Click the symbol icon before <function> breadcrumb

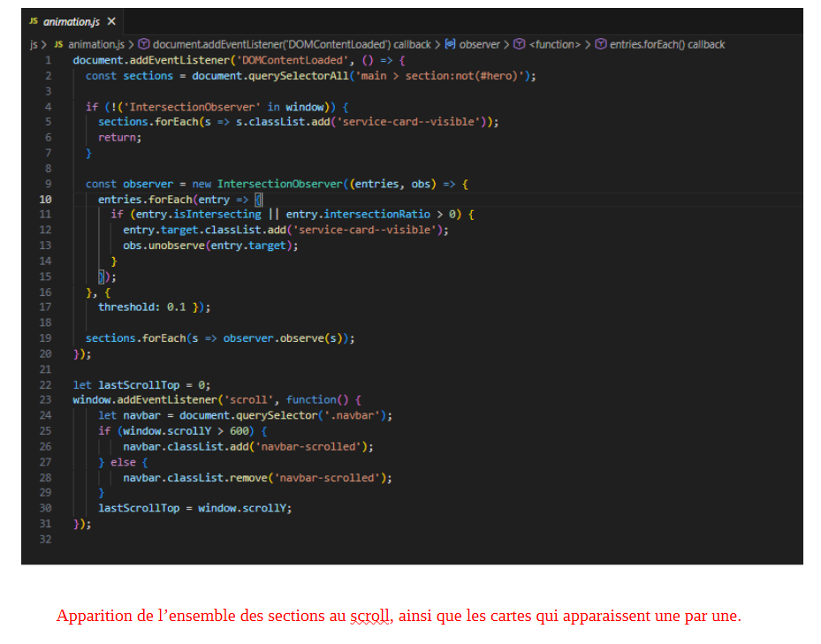520,44
